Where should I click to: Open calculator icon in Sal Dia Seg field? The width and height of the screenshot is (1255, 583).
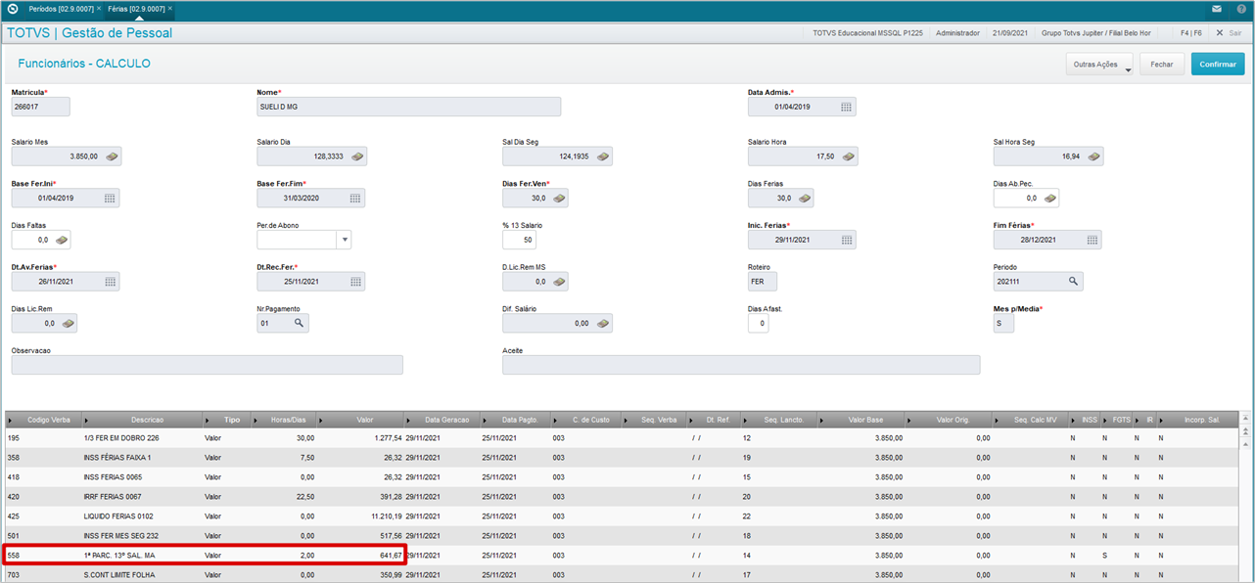tap(603, 157)
